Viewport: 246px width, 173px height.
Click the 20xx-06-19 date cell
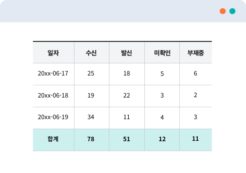tap(53, 117)
